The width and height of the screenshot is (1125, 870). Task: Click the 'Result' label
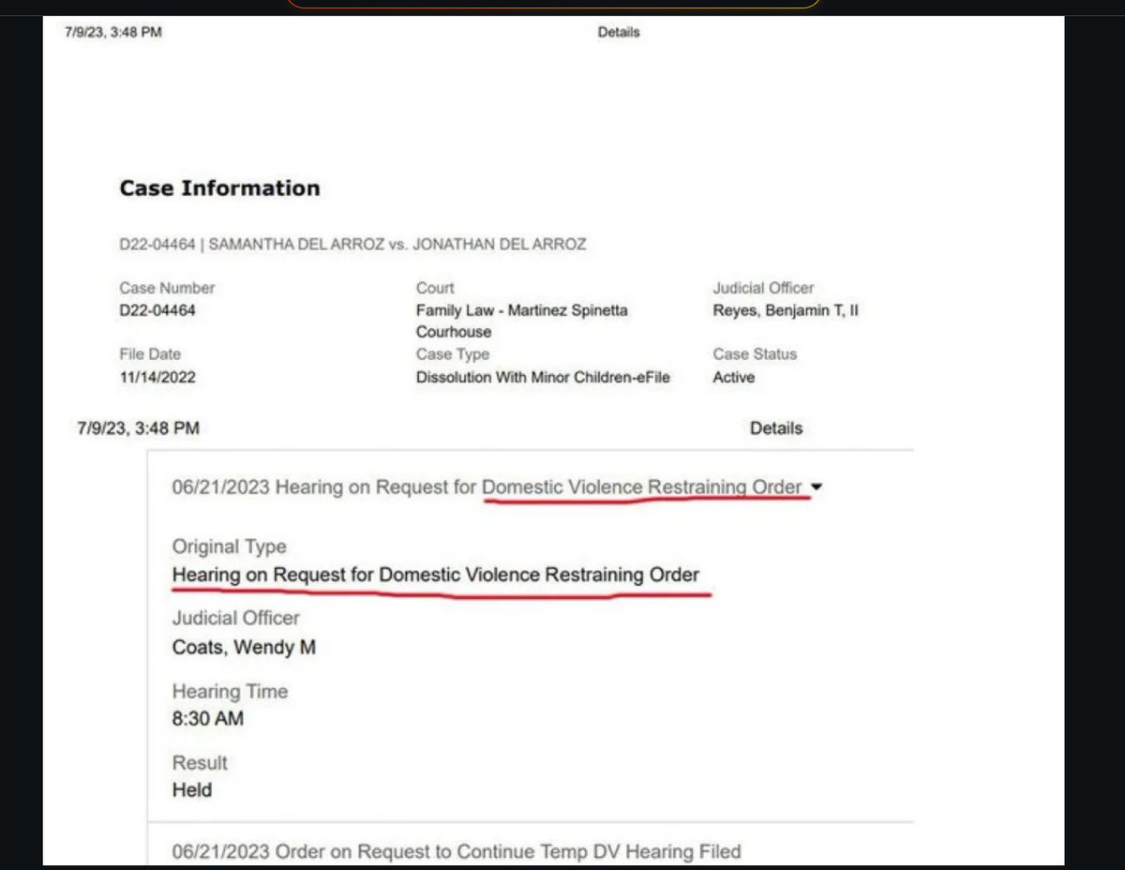200,763
